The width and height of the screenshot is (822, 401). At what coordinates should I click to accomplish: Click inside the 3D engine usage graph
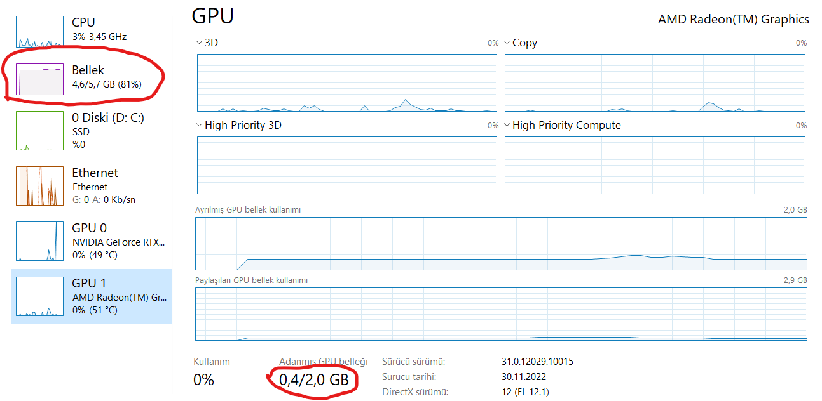point(346,82)
